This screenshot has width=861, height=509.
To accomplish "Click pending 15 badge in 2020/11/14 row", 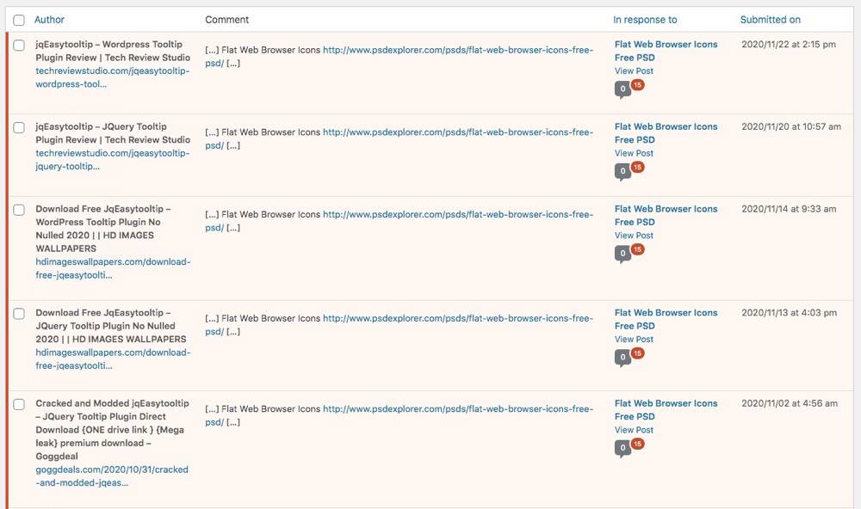I will 637,249.
